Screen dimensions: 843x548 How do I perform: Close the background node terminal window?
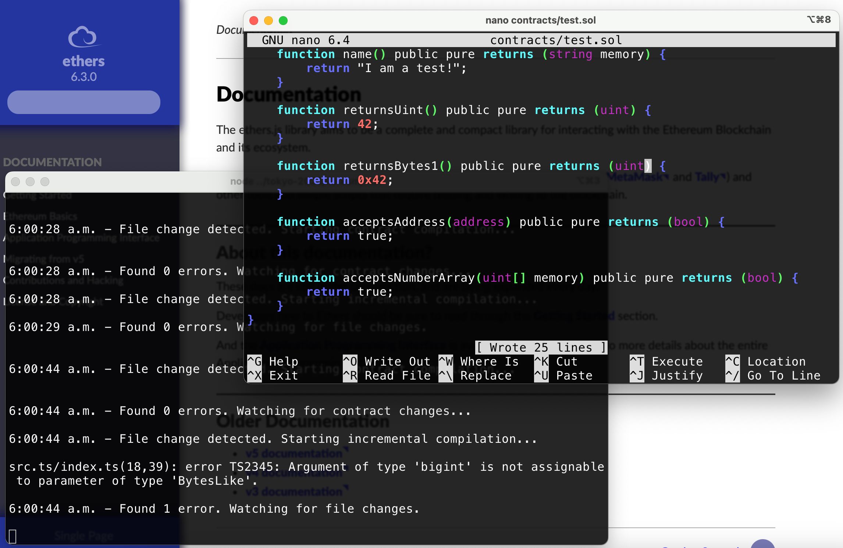point(15,182)
